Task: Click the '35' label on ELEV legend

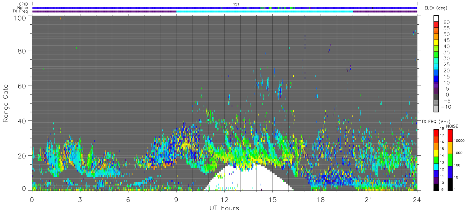Action: (446, 53)
